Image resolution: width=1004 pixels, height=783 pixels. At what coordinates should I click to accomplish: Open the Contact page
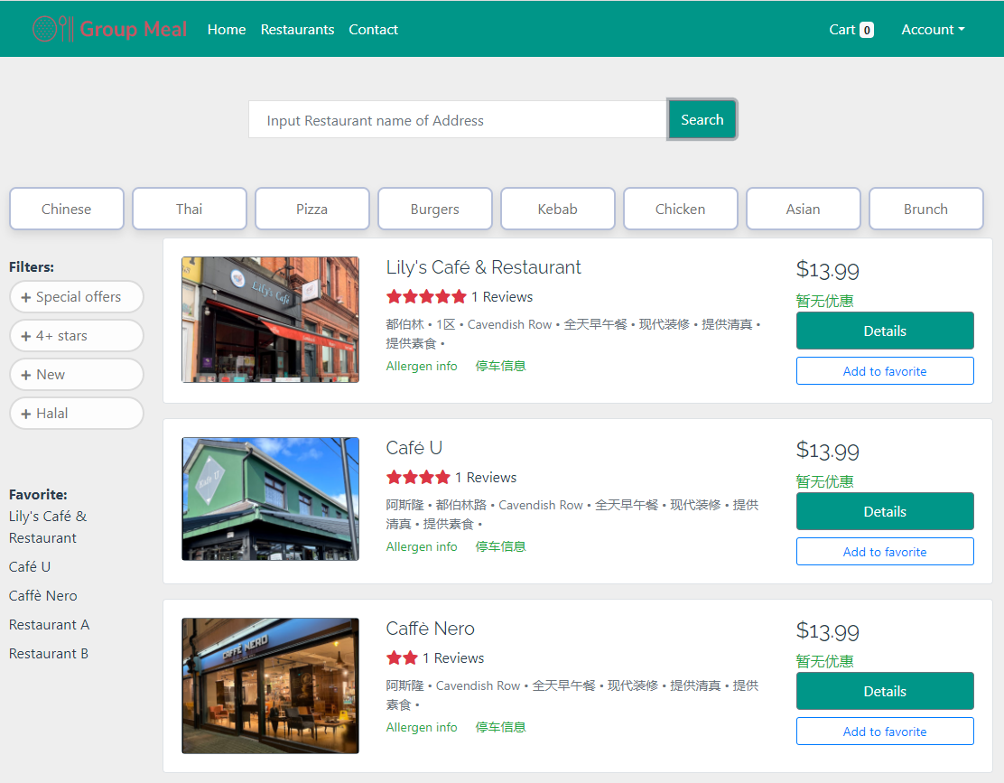tap(373, 30)
